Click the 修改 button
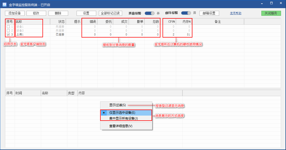This screenshot has width=286, height=150. (x=36, y=13)
